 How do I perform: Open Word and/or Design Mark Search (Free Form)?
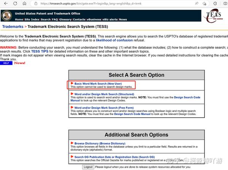104,108
